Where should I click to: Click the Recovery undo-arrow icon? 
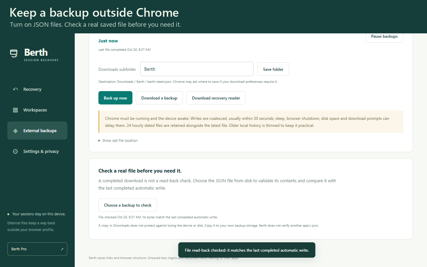click(15, 89)
